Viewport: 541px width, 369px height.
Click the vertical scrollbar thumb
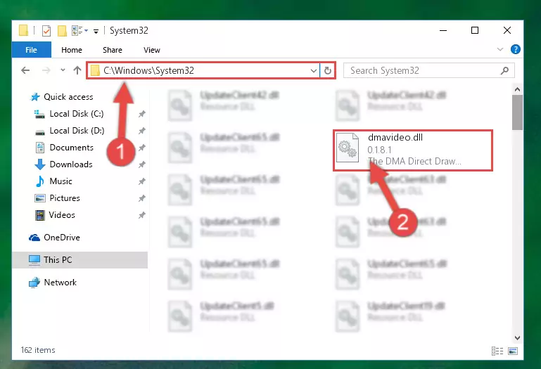pyautogui.click(x=517, y=112)
